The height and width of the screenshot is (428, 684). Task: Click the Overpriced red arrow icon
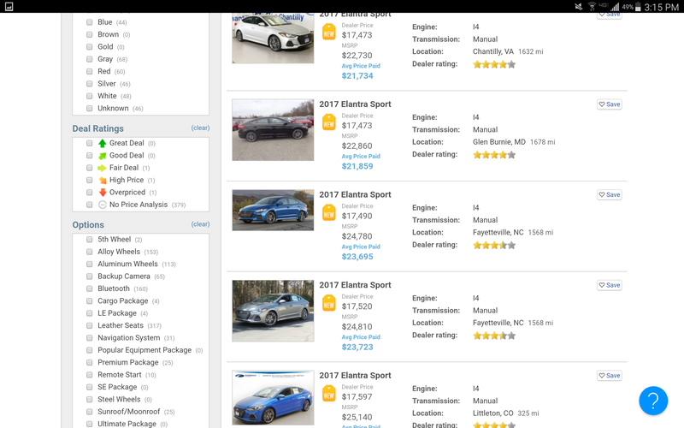[x=102, y=192]
